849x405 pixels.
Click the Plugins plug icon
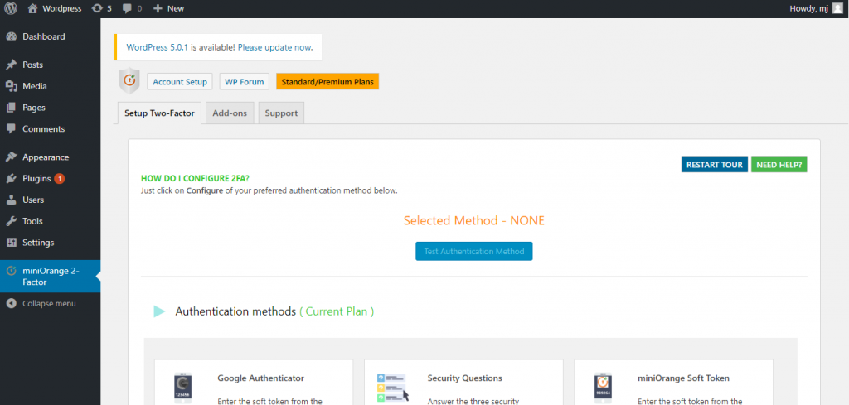(x=11, y=178)
